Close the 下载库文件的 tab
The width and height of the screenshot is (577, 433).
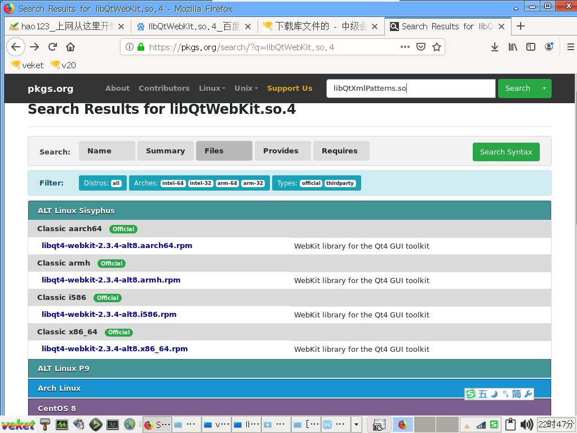pos(375,26)
